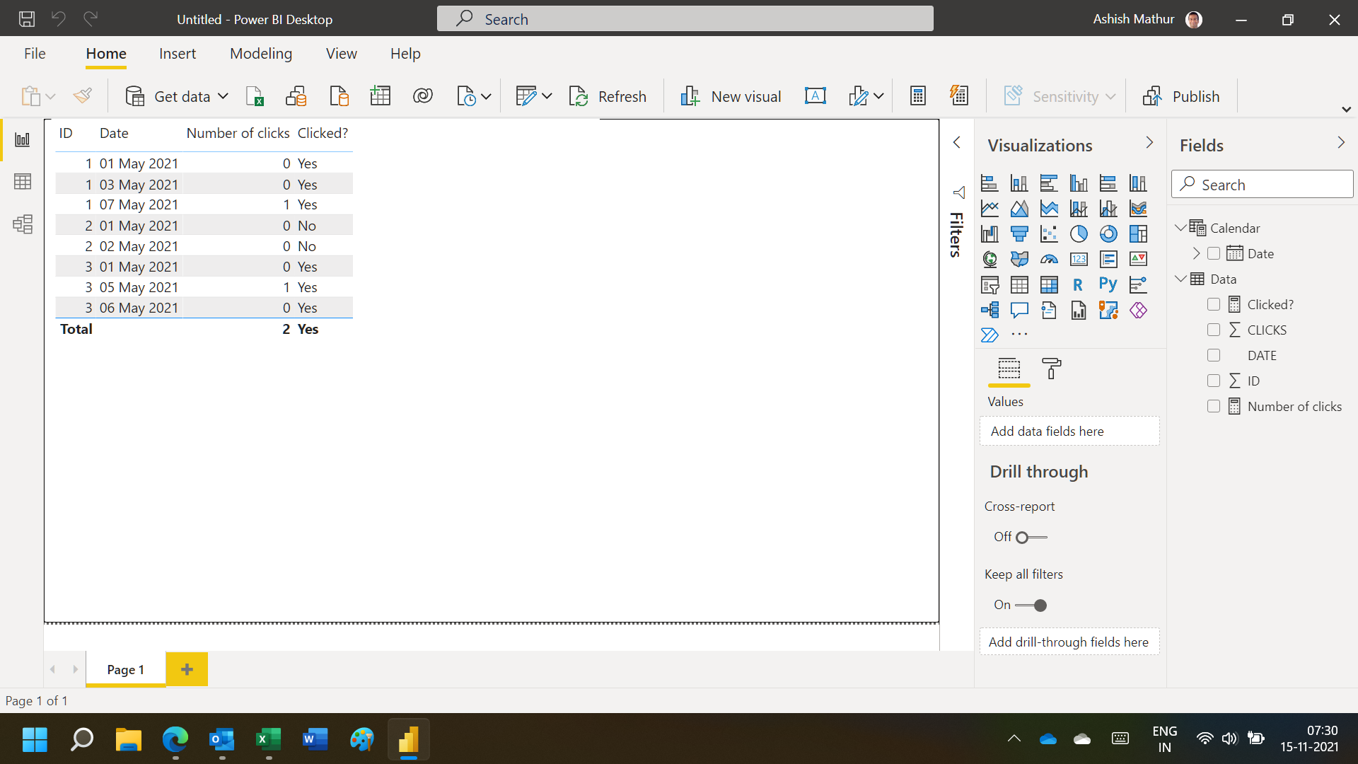Select the Python visual icon
1358x764 pixels.
(1108, 285)
